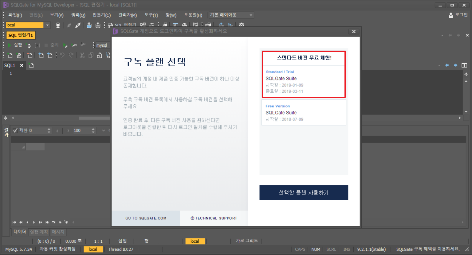Click GO TO SQLGATE.COM link
The height and width of the screenshot is (255, 472).
[x=146, y=218]
